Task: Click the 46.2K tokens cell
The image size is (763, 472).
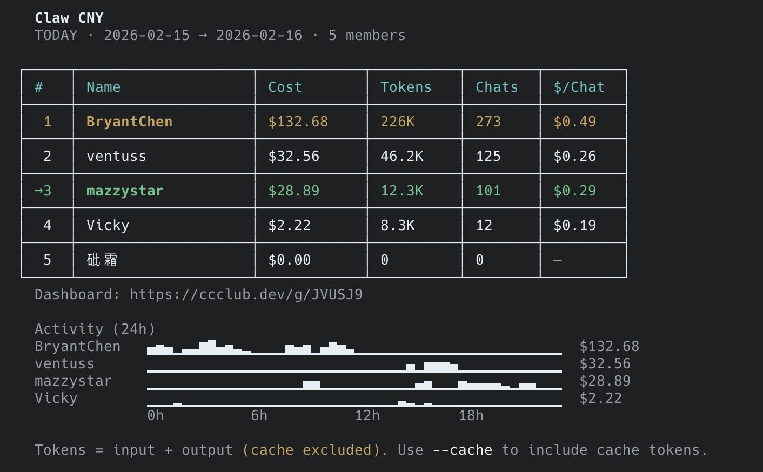Action: click(402, 156)
